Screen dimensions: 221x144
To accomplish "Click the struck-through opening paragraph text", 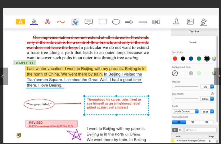I will (x=88, y=42).
